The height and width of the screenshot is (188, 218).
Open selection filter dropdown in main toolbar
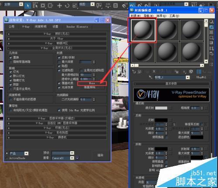pos(21,4)
